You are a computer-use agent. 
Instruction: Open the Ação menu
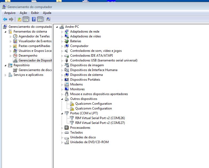(23, 13)
